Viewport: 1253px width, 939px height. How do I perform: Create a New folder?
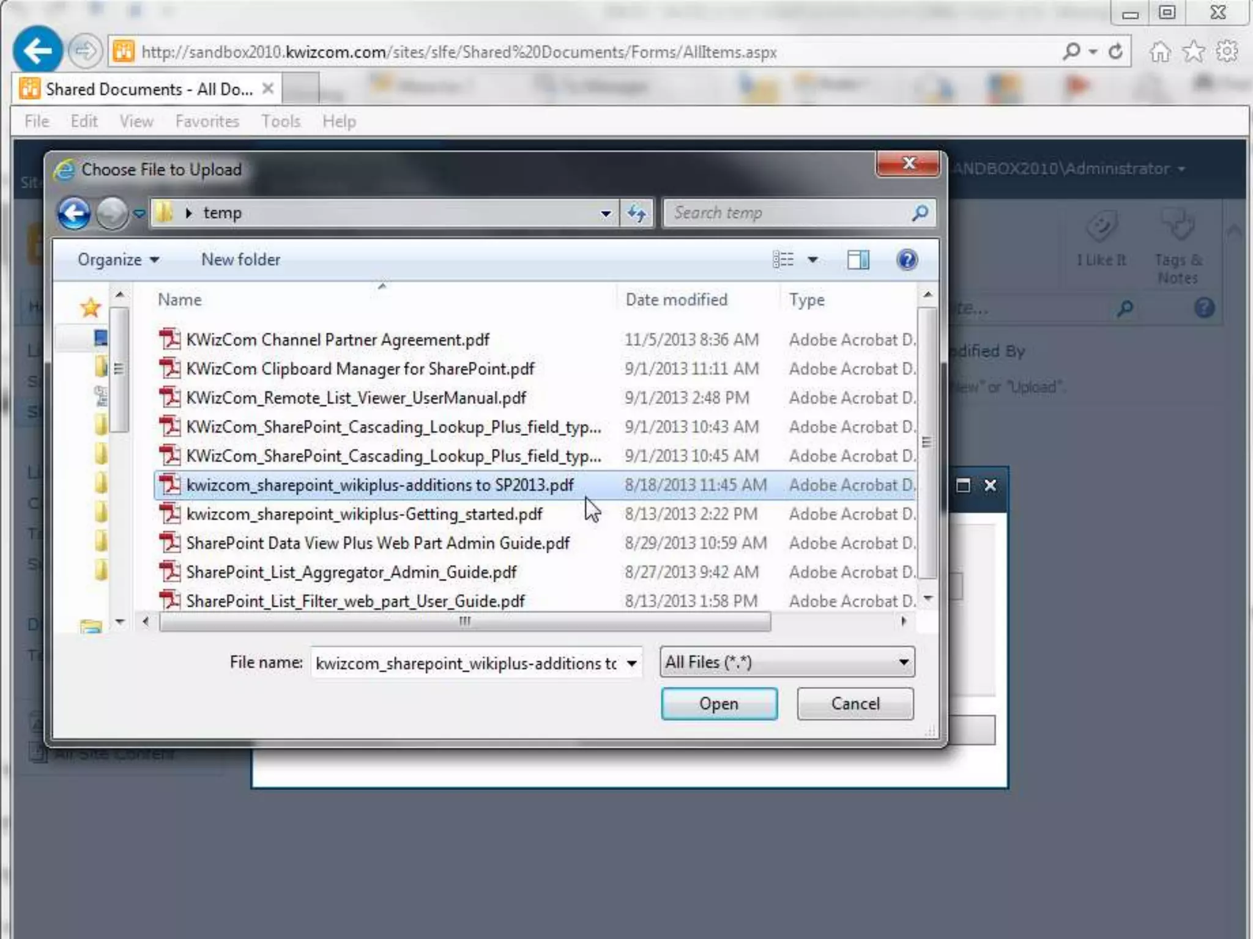(240, 260)
